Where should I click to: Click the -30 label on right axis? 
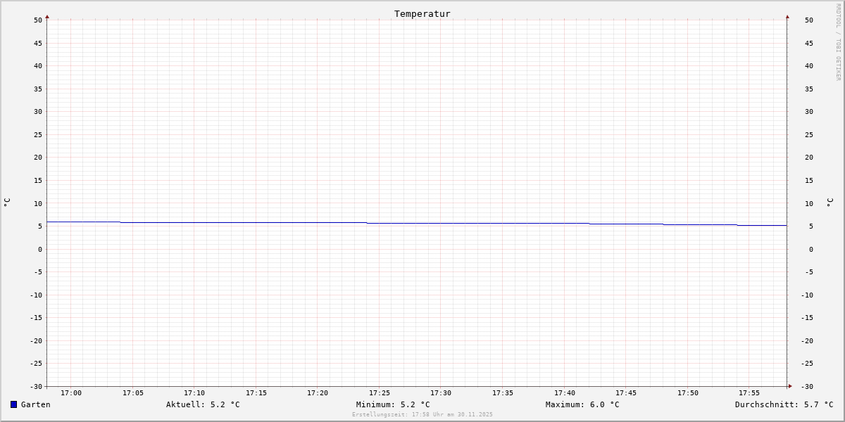(809, 386)
